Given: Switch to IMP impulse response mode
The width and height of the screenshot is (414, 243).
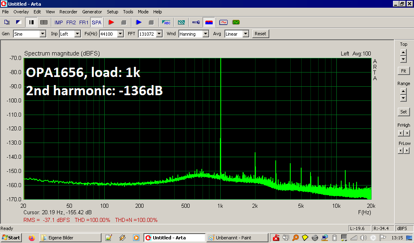Looking at the screenshot, I should 59,22.
